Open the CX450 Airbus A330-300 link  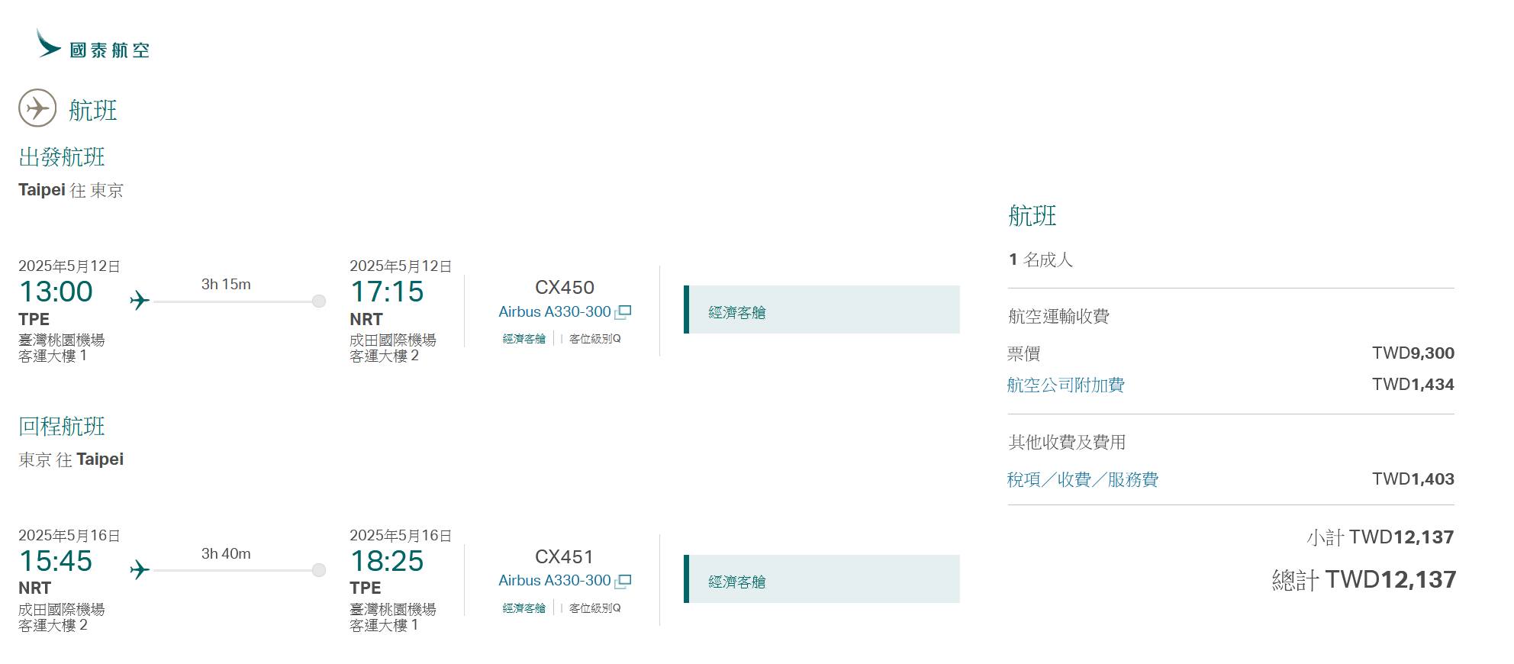tap(554, 312)
